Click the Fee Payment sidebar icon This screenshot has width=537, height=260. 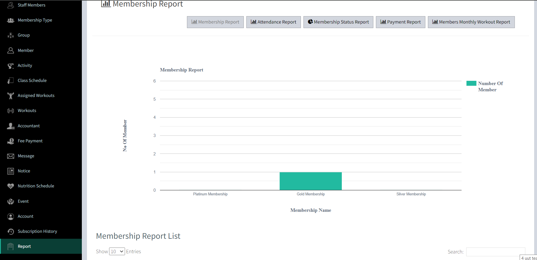[11, 141]
